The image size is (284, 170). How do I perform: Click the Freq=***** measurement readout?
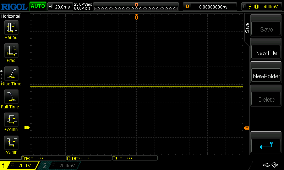tap(44, 158)
